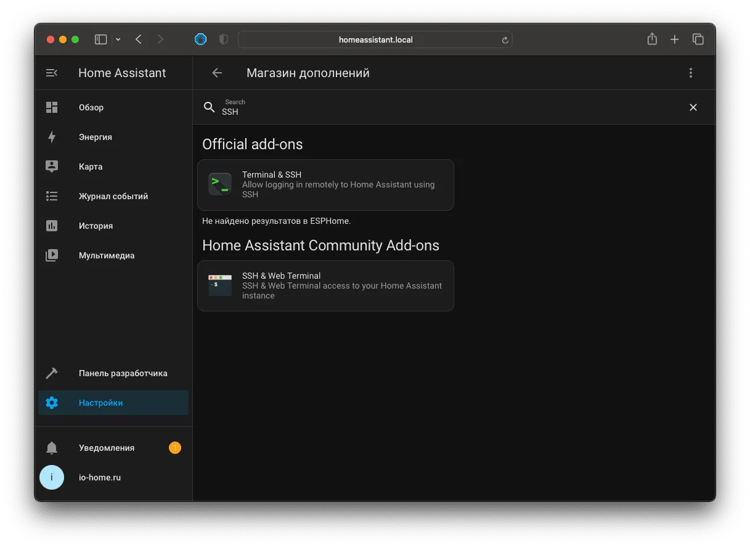This screenshot has height=547, width=750.
Task: Select Обзор in the sidebar
Action: (x=113, y=107)
